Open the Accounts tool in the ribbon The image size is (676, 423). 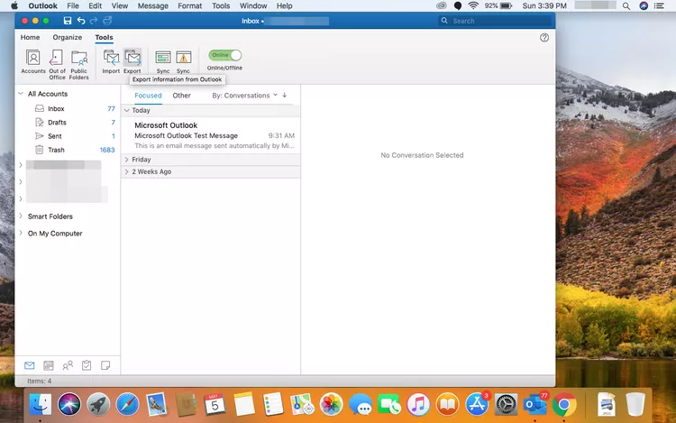[33, 61]
